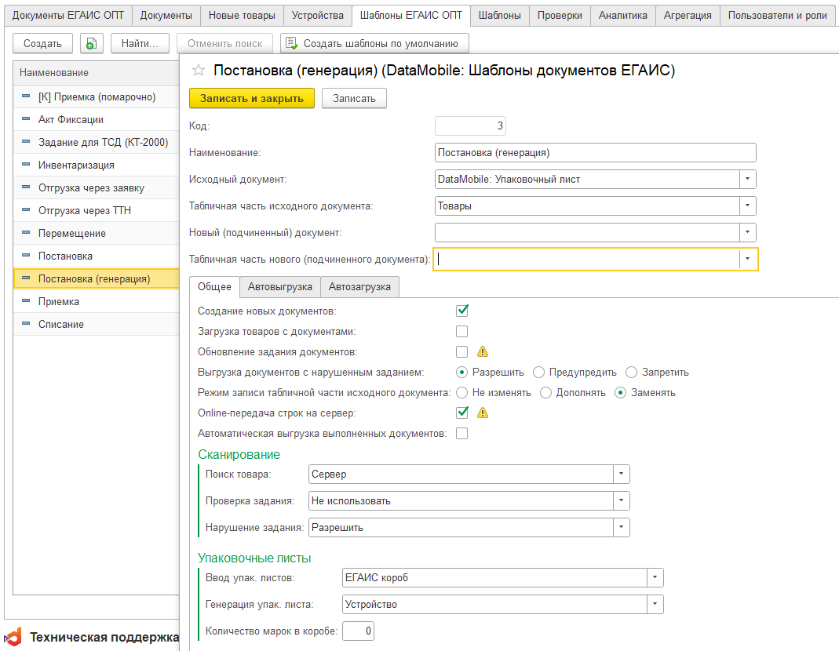This screenshot has height=651, width=839.
Task: Toggle Загрузка товаров с документами checkbox
Action: tap(461, 331)
